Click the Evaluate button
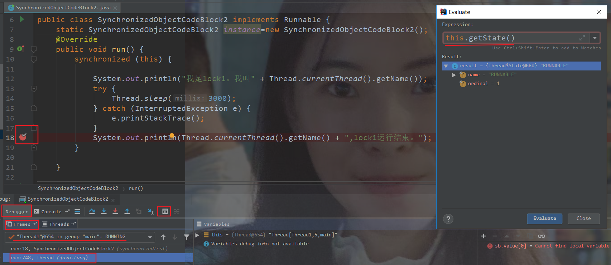The image size is (611, 265). pyautogui.click(x=544, y=219)
